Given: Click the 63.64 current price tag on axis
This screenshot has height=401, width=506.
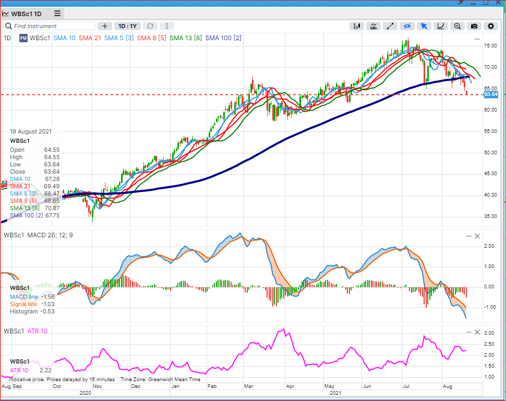Looking at the screenshot, I should pyautogui.click(x=490, y=94).
